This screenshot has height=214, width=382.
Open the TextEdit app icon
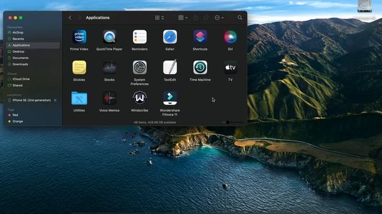coord(170,67)
